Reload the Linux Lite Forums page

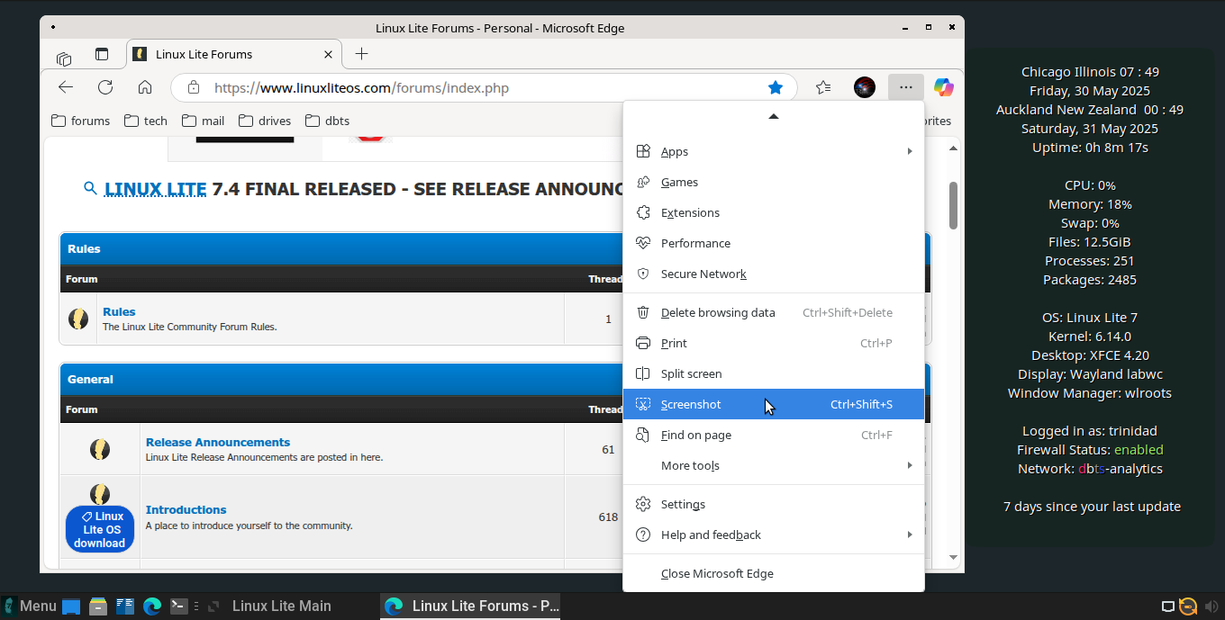tap(105, 87)
